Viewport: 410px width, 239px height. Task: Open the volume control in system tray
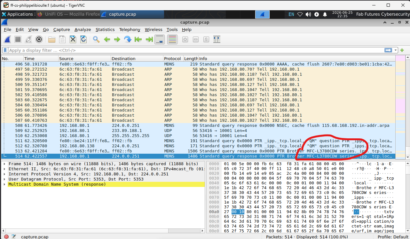(308, 14)
